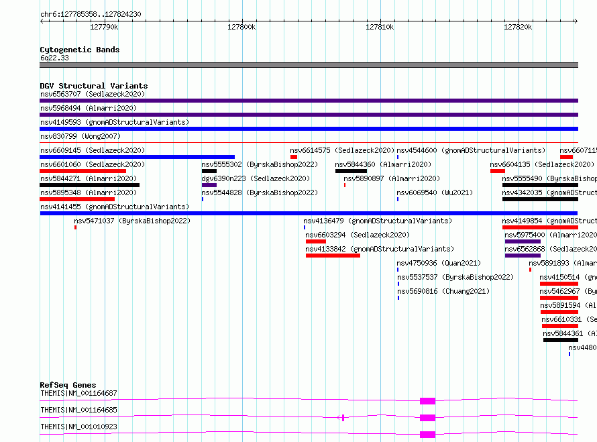Select the nsv5968494 (Almarri2020) variant label
Viewport: 597px width, 442px height.
(x=89, y=108)
